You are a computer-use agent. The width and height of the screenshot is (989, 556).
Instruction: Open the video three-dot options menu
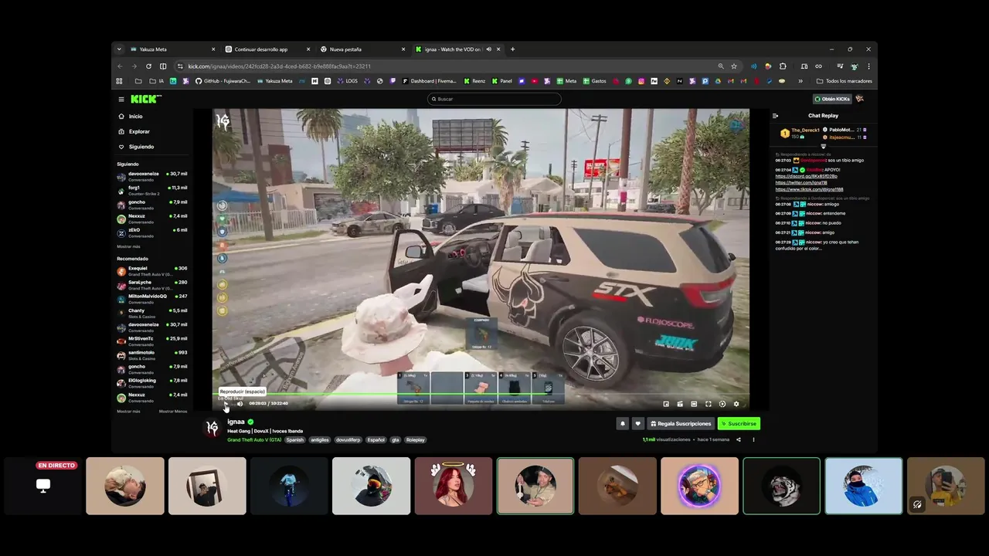coord(753,439)
